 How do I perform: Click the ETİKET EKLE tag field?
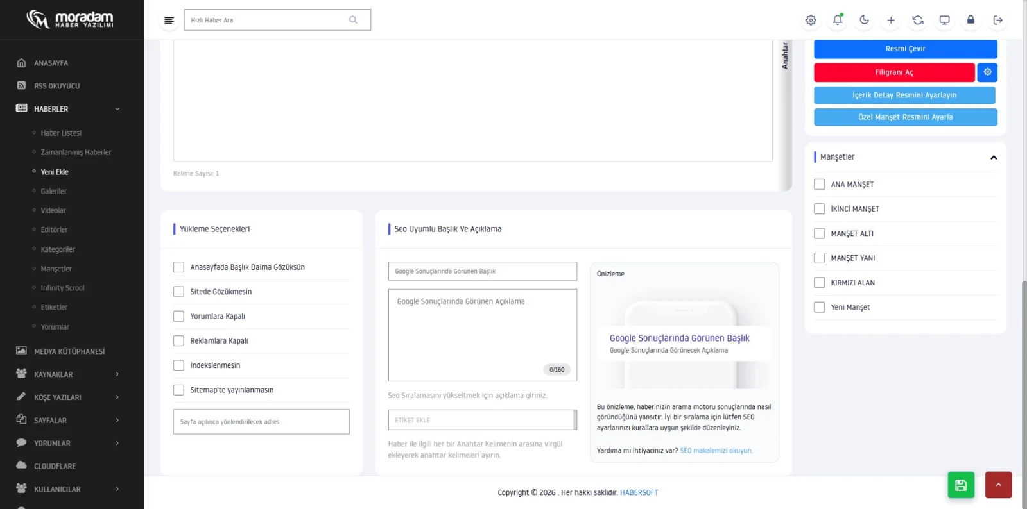click(x=481, y=420)
